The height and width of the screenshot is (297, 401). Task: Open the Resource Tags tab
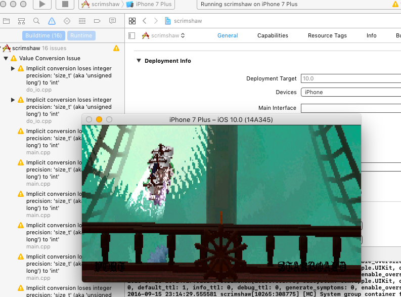(x=327, y=35)
